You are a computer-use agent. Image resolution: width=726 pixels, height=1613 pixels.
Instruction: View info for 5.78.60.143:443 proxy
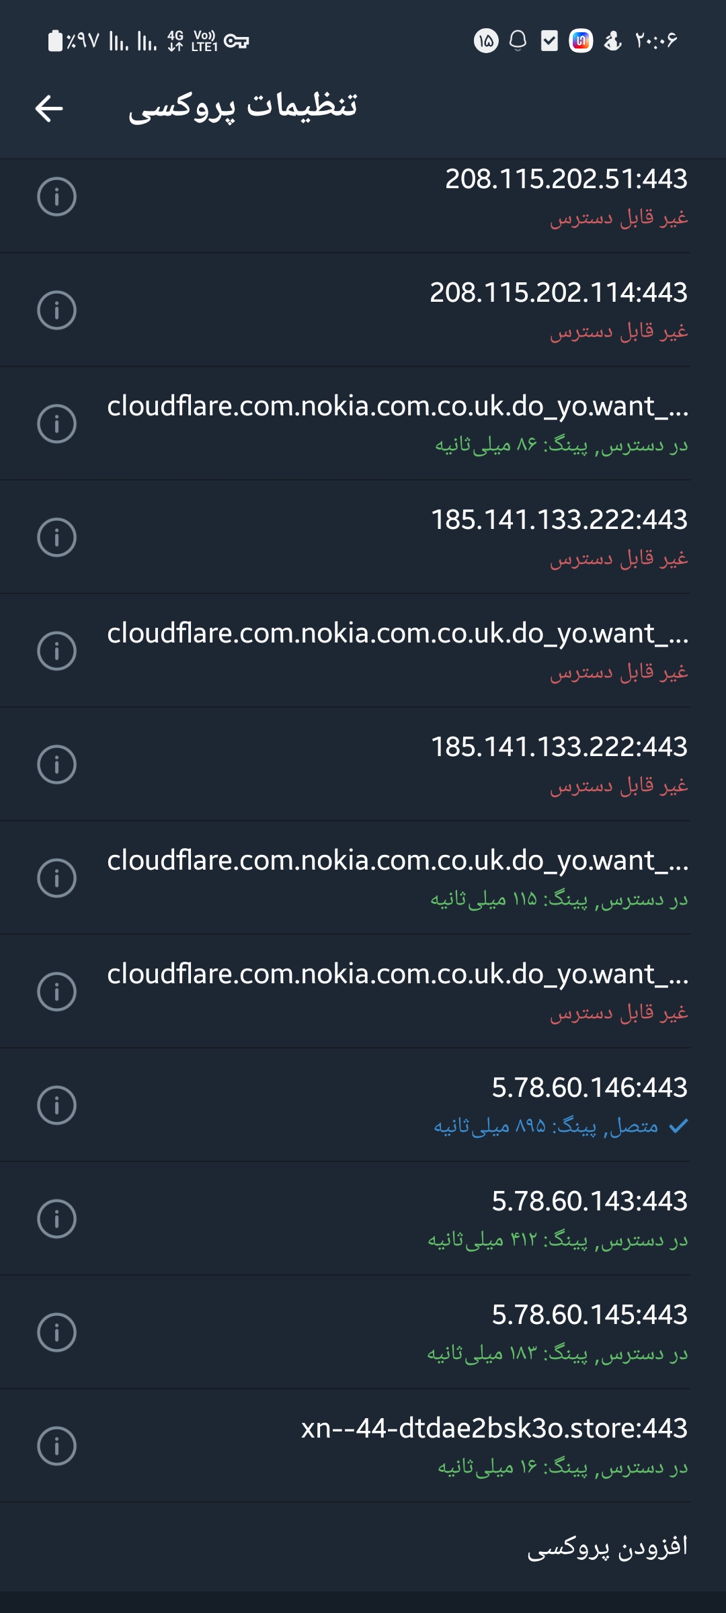point(56,1219)
